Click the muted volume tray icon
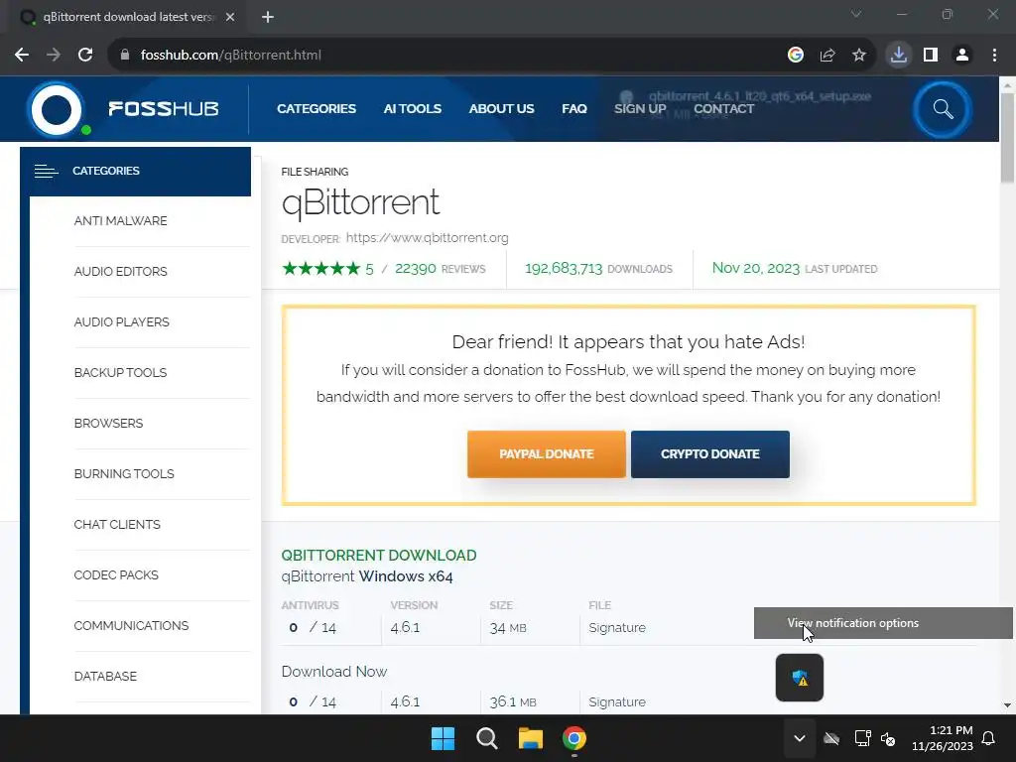 [888, 738]
